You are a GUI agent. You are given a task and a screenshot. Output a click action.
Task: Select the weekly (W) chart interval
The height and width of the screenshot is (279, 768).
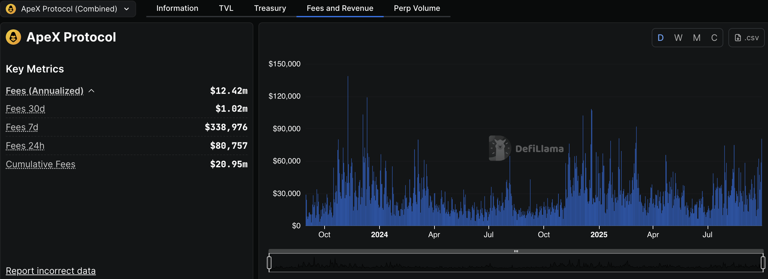tap(678, 38)
